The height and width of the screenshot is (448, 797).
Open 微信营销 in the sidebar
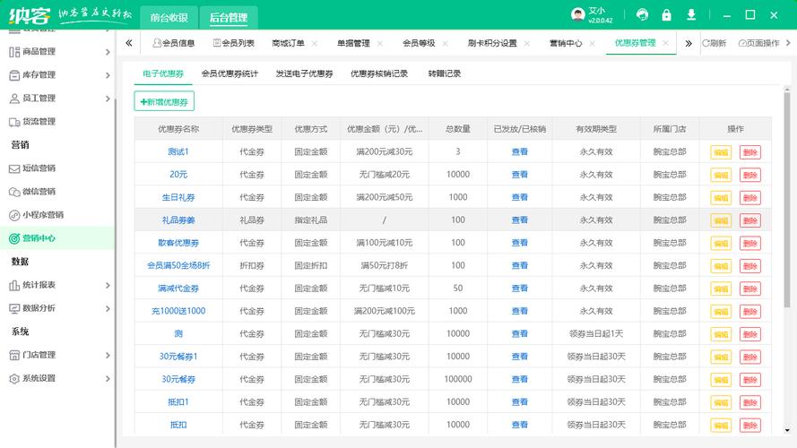[39, 192]
